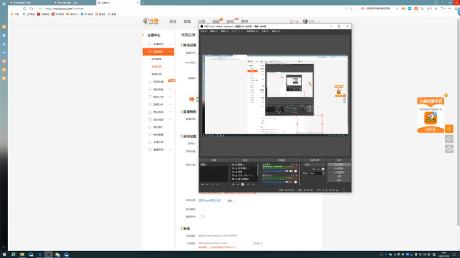The width and height of the screenshot is (460, 258).
Task: Open scene transition properties gear
Action: [x=323, y=169]
